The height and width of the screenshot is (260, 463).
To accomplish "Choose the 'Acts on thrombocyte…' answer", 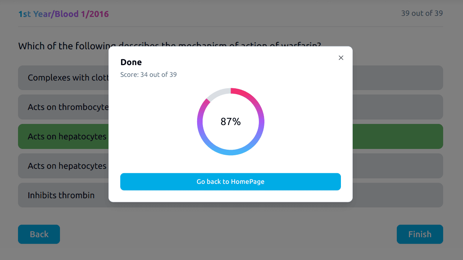I will coord(63,107).
